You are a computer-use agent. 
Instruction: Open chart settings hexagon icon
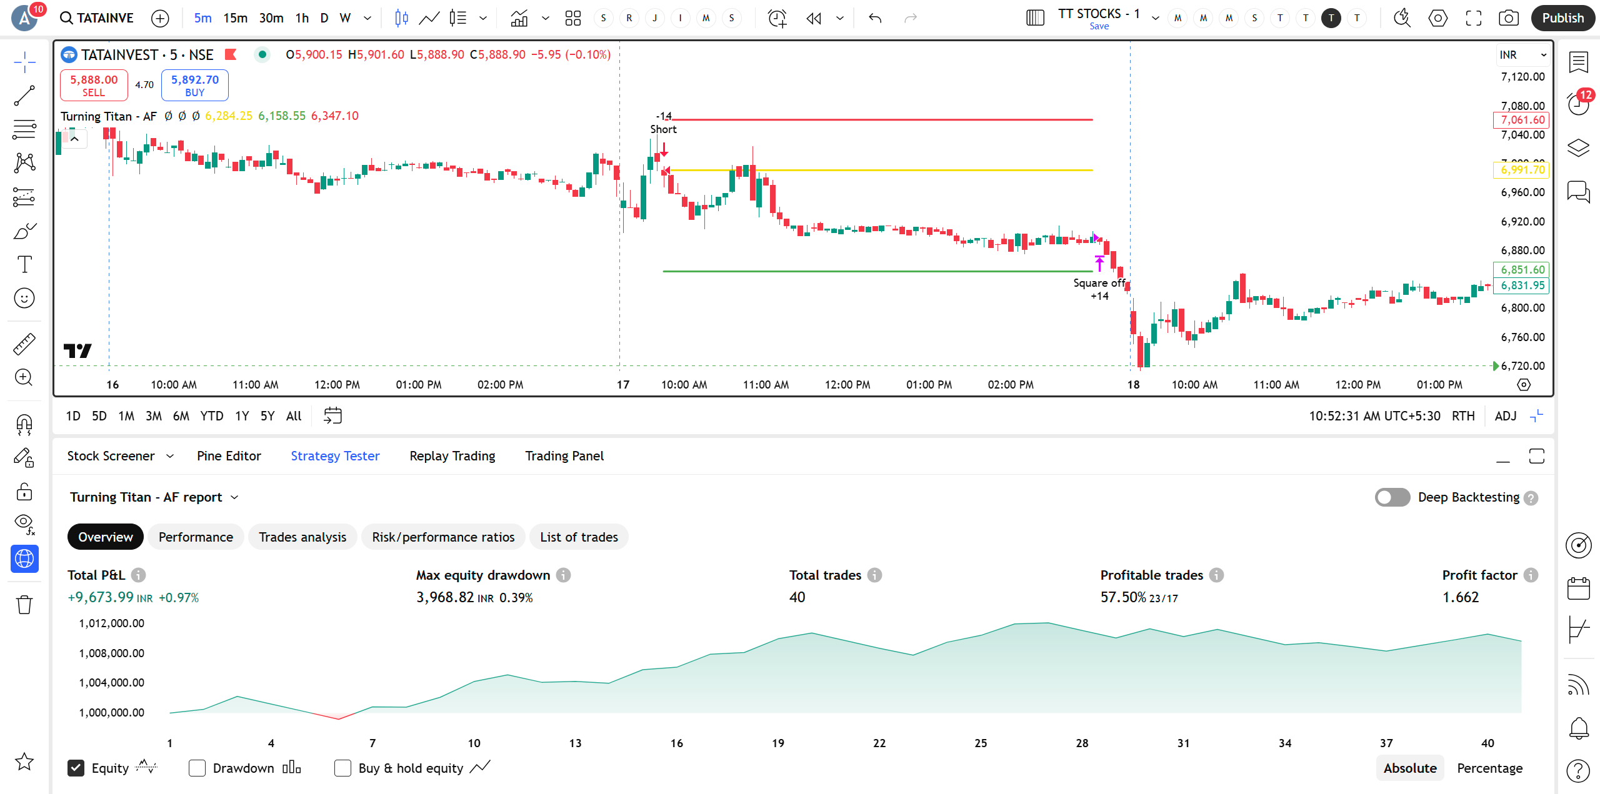pos(1437,18)
